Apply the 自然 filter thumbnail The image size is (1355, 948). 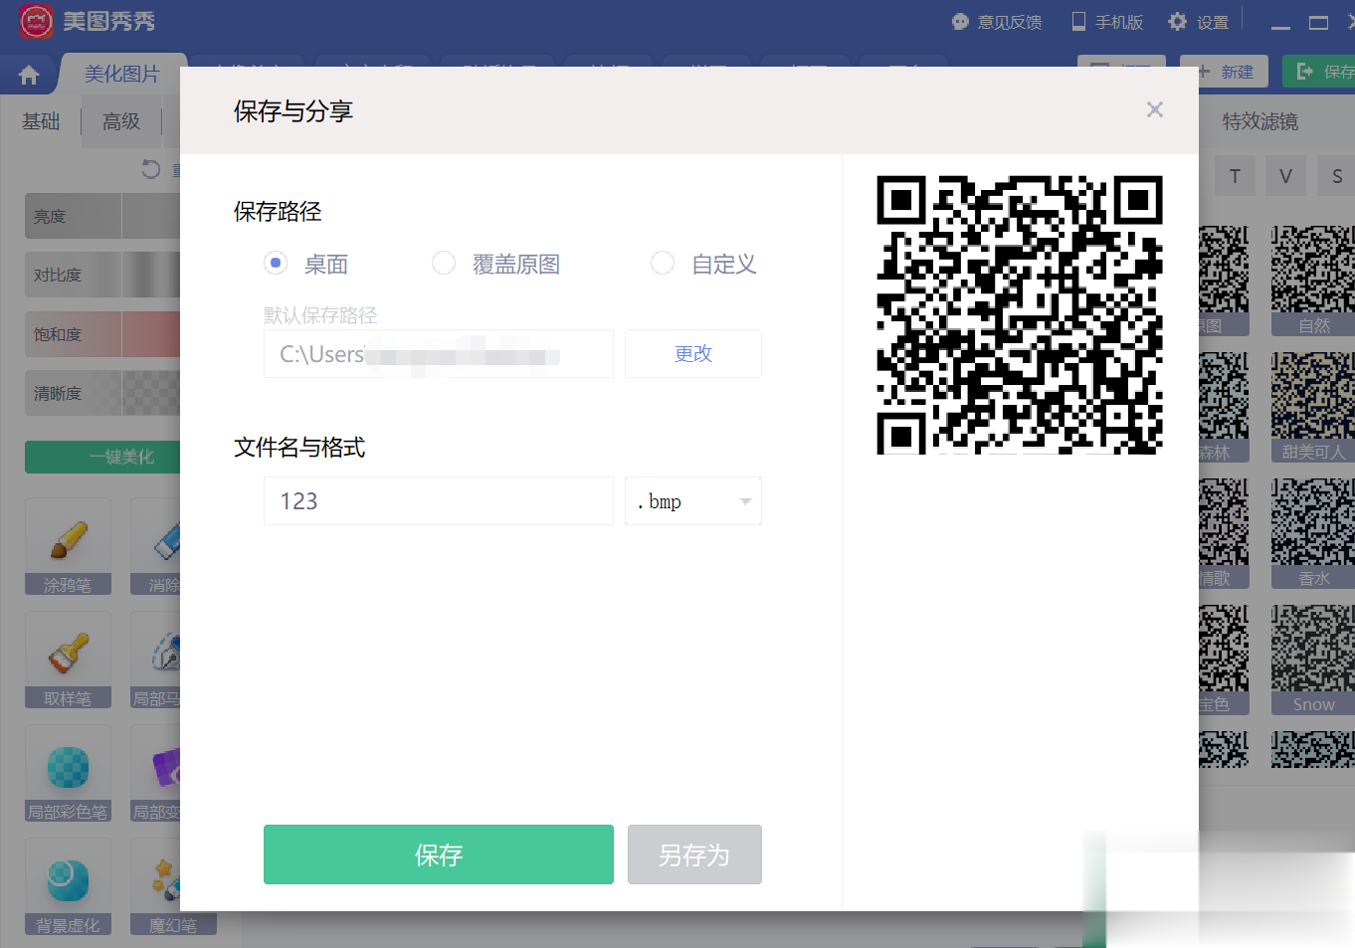1313,281
